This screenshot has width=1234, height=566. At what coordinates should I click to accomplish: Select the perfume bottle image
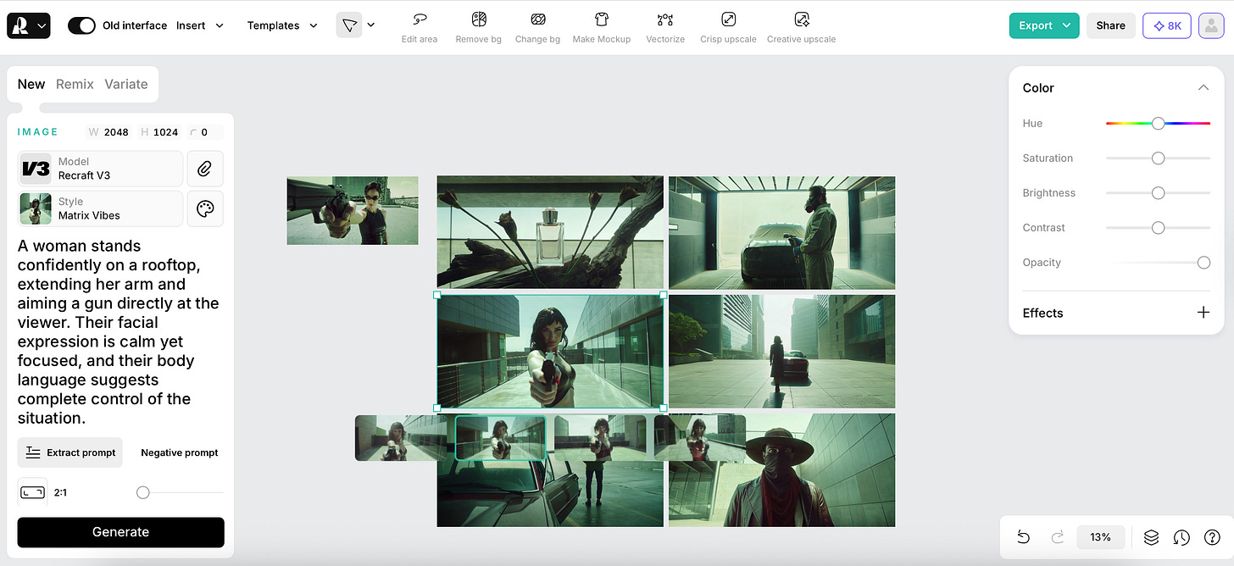pos(550,232)
